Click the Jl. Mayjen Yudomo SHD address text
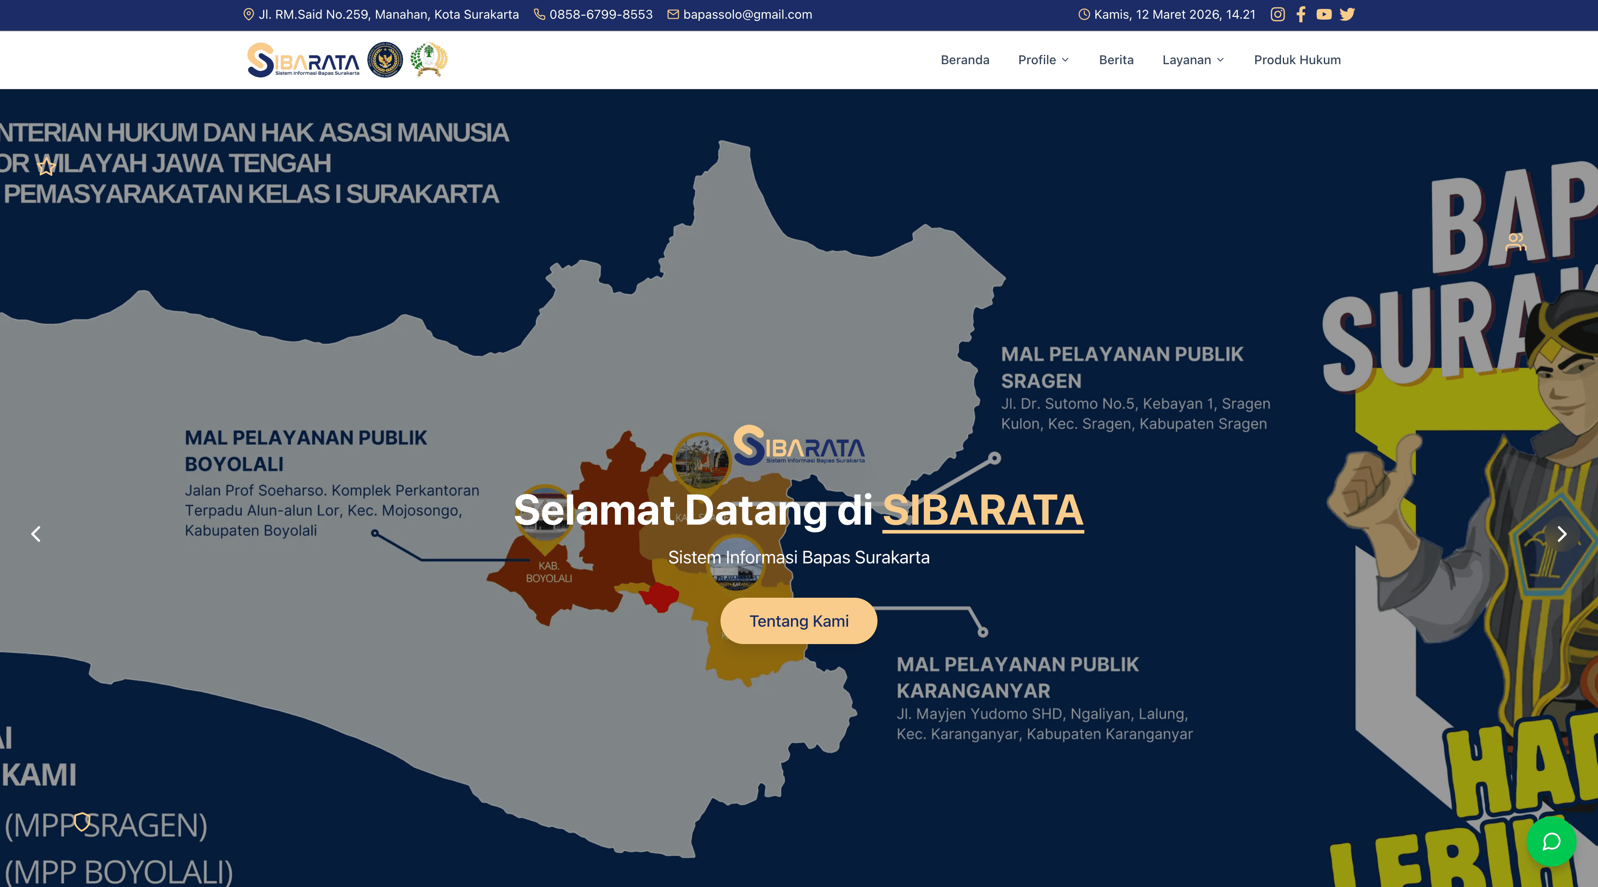This screenshot has height=887, width=1598. point(1044,724)
